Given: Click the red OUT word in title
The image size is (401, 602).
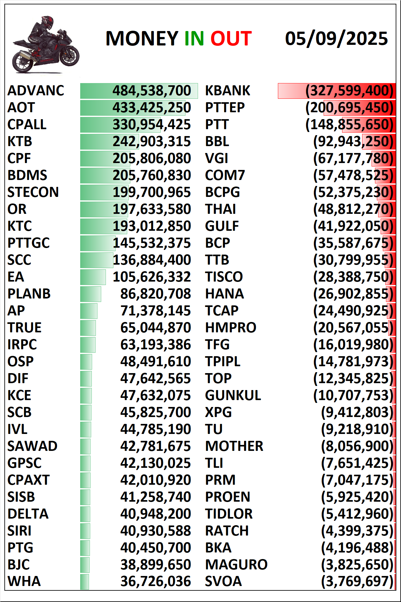Looking at the screenshot, I should click(231, 39).
